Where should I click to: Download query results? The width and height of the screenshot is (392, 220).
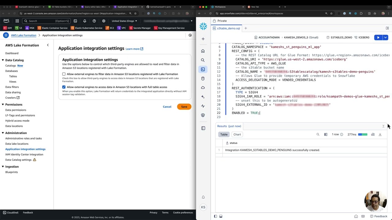point(380,134)
